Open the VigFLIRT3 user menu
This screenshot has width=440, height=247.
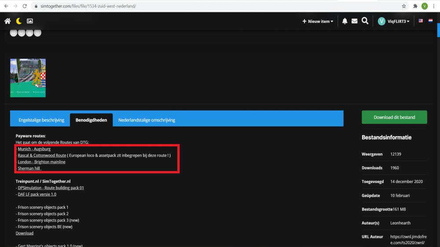click(x=394, y=21)
